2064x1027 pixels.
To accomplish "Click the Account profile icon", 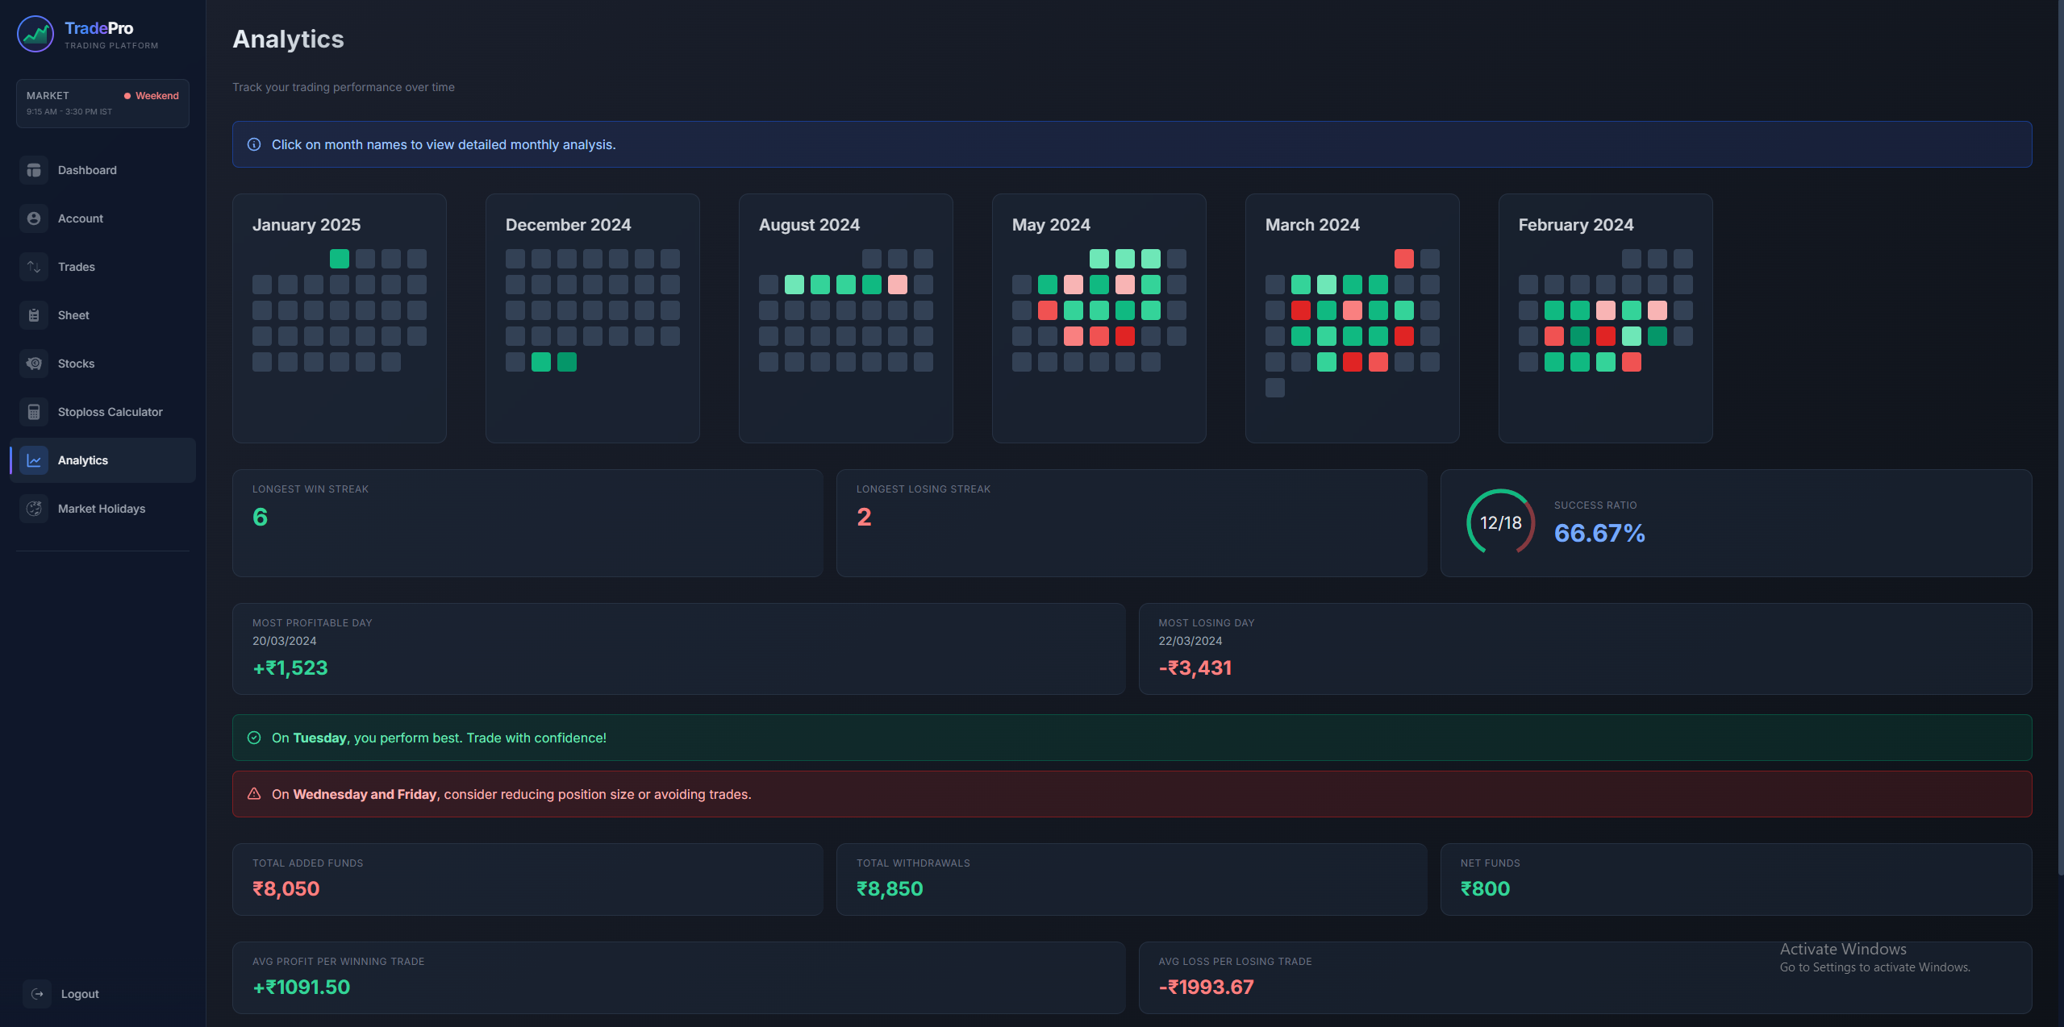I will [34, 218].
